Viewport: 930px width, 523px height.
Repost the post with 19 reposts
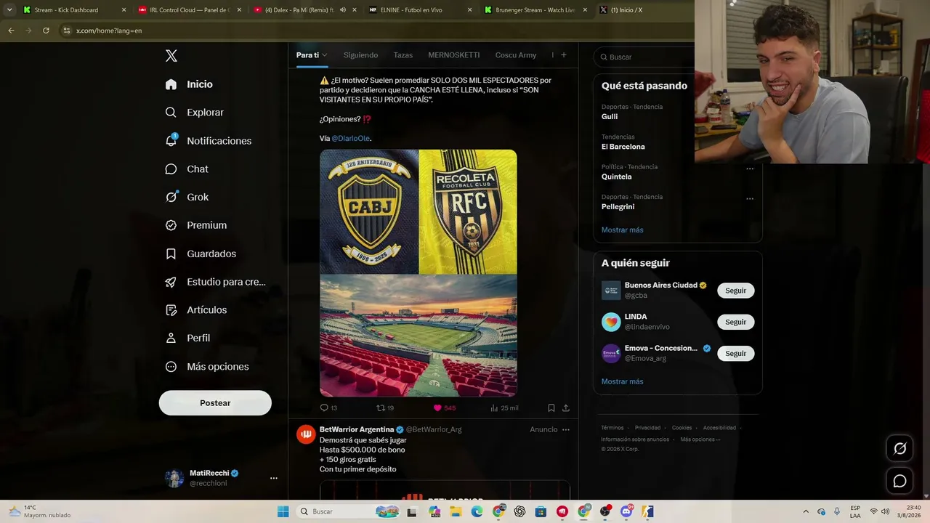385,408
